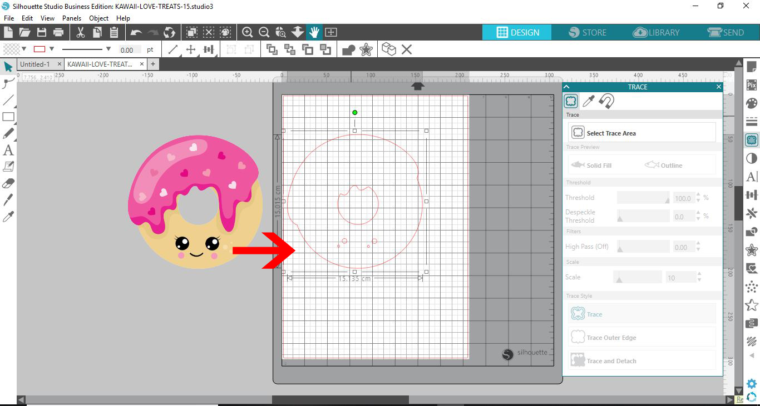The width and height of the screenshot is (760, 406).
Task: Open the Edit menu
Action: (27, 18)
